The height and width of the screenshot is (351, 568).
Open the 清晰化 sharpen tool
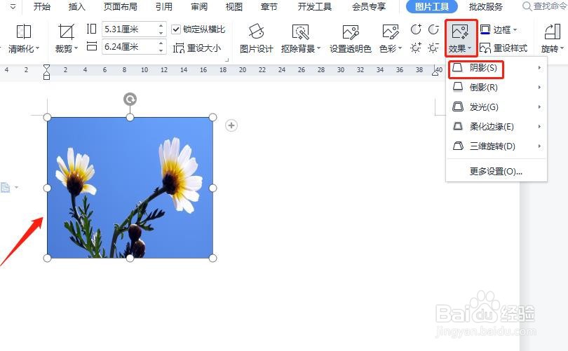[x=24, y=38]
